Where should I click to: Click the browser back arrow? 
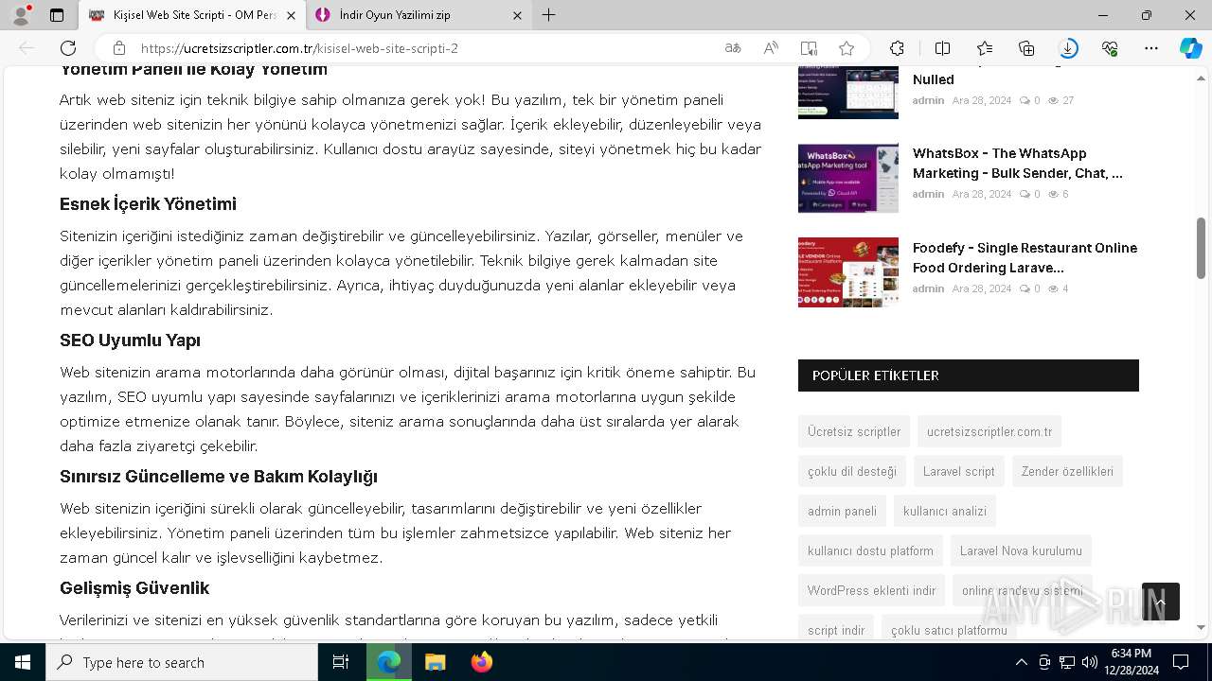(27, 48)
